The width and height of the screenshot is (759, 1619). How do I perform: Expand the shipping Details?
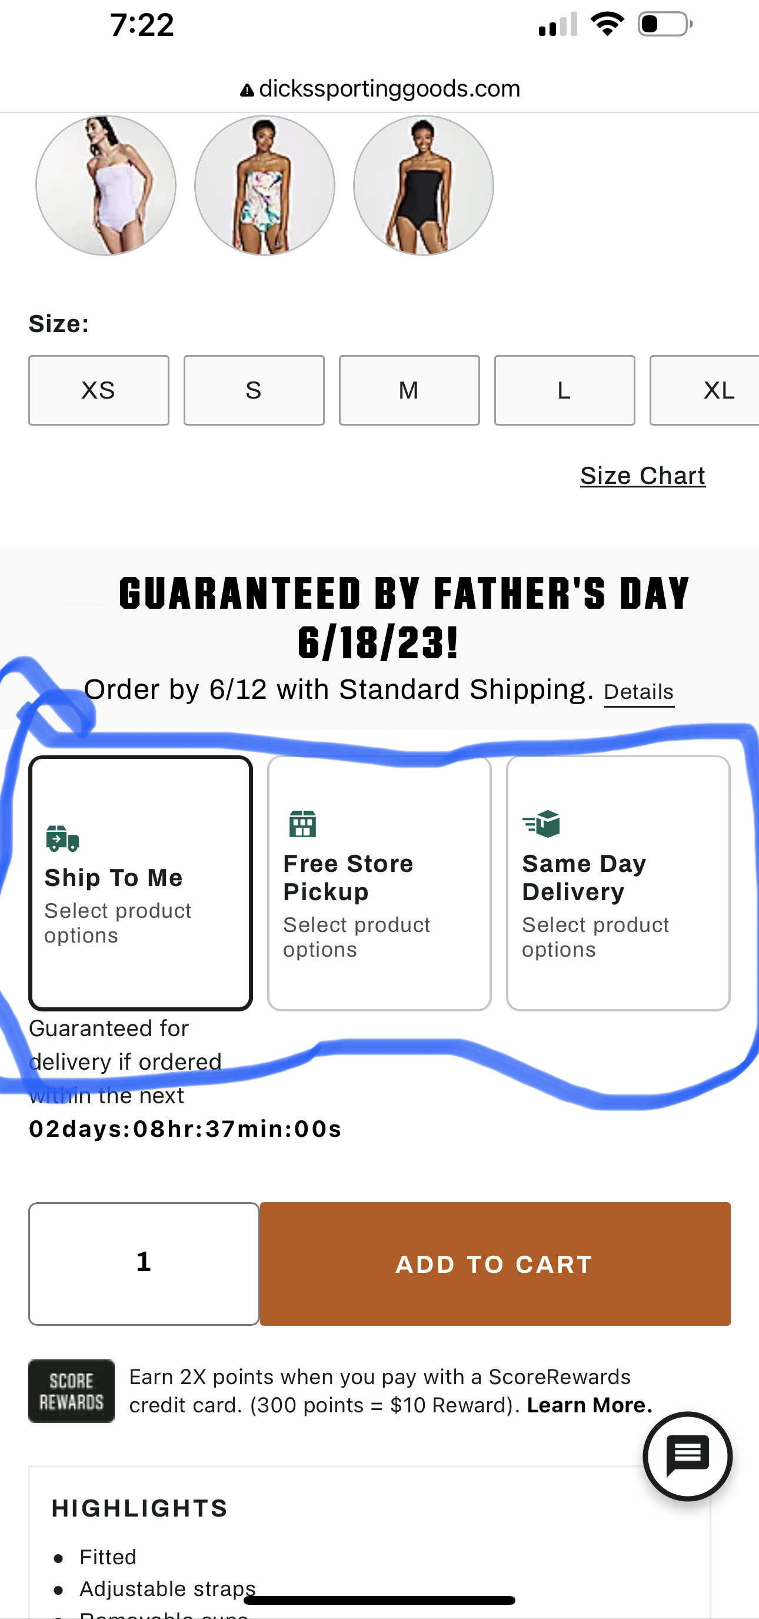pos(638,691)
